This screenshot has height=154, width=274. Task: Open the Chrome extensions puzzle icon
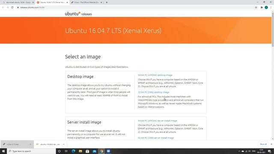click(262, 8)
